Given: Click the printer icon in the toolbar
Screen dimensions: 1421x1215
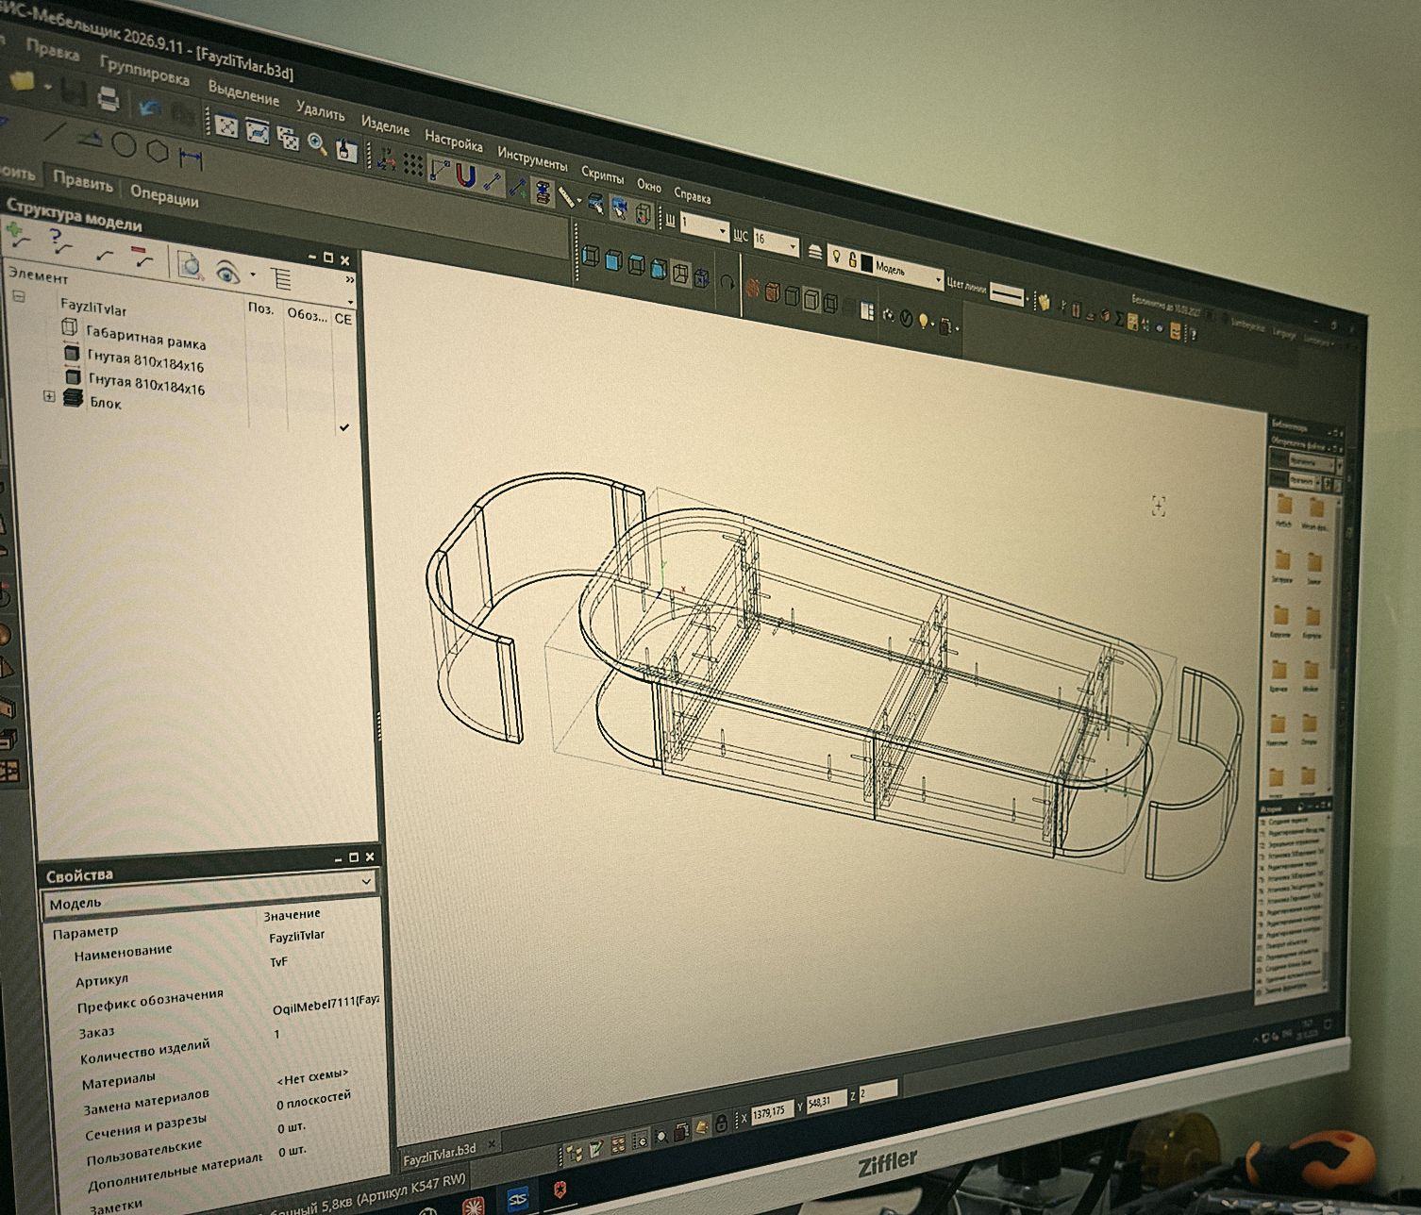Looking at the screenshot, I should [x=107, y=97].
